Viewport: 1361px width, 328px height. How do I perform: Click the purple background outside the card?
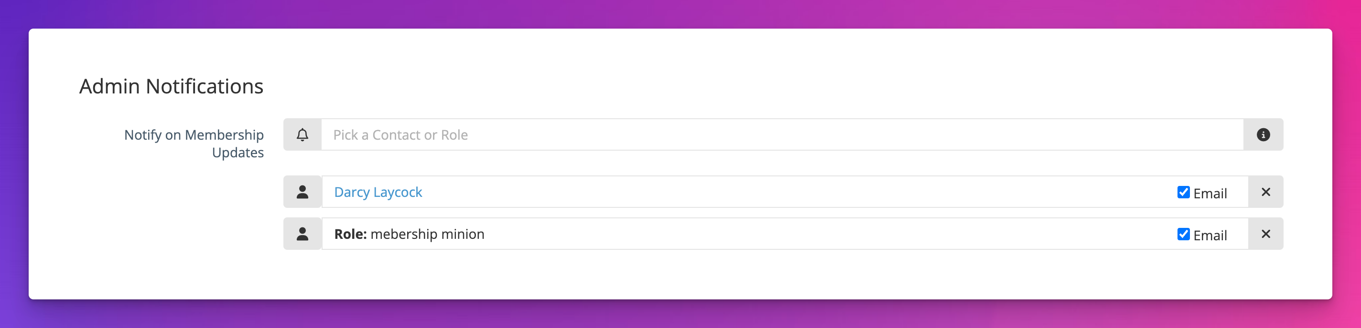pos(680,13)
